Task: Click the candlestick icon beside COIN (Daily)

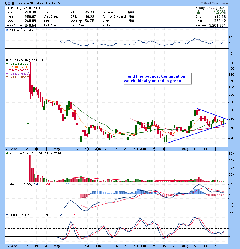Action: pos(7,61)
